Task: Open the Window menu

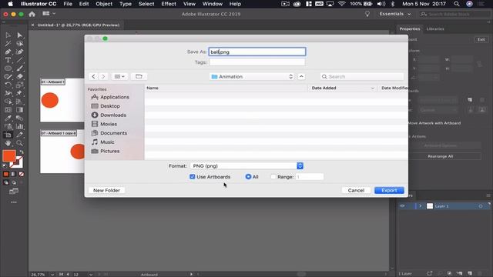Action: click(213, 4)
